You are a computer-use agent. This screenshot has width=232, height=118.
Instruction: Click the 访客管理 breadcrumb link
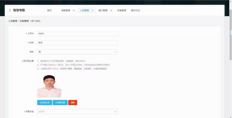point(24,21)
